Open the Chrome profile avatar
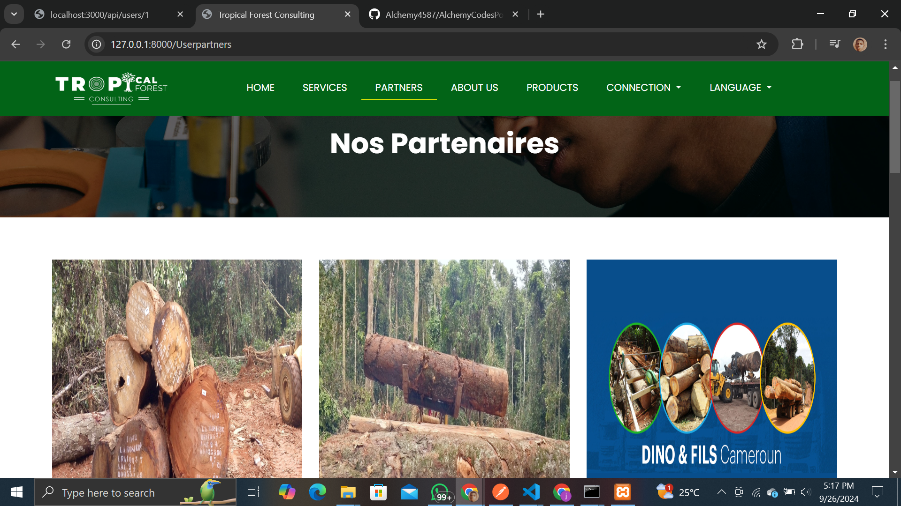 860,45
